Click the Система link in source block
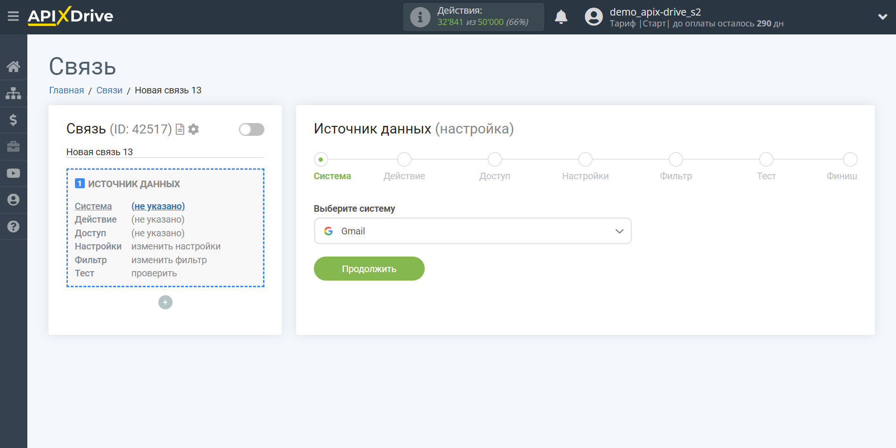896x448 pixels. click(93, 206)
